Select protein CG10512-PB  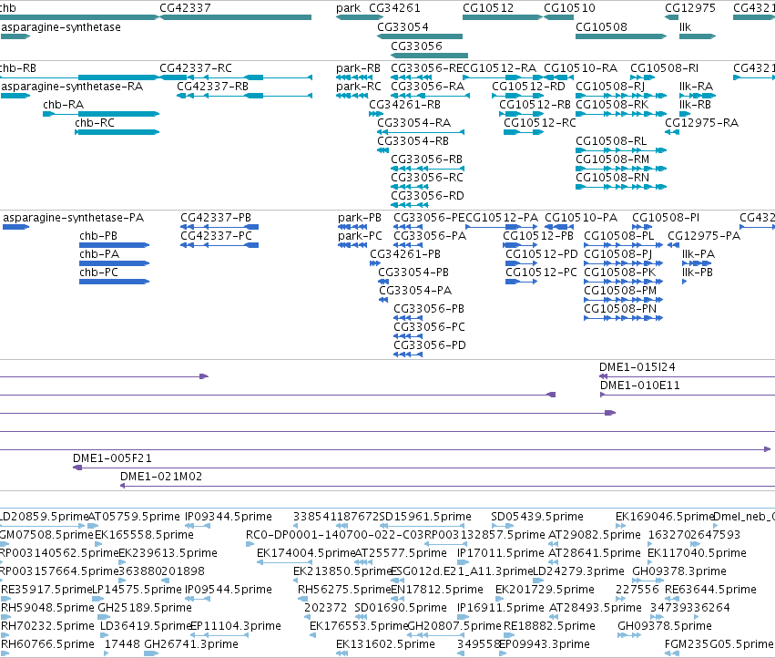538,236
